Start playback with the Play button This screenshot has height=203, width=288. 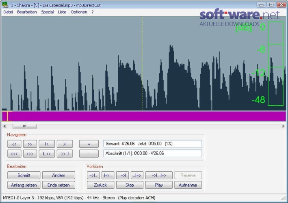(x=159, y=185)
